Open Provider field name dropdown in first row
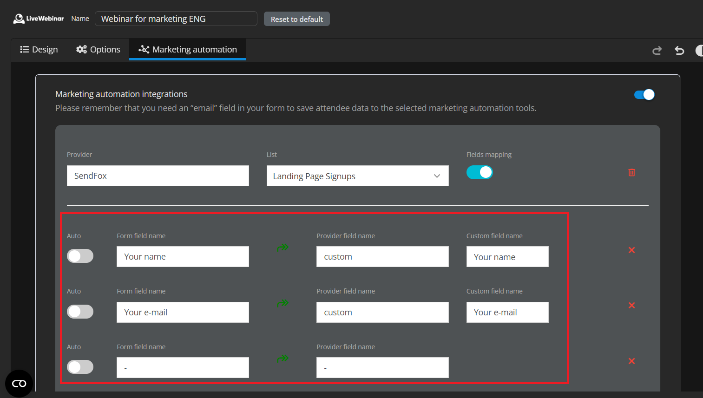Image resolution: width=703 pixels, height=398 pixels. 382,257
